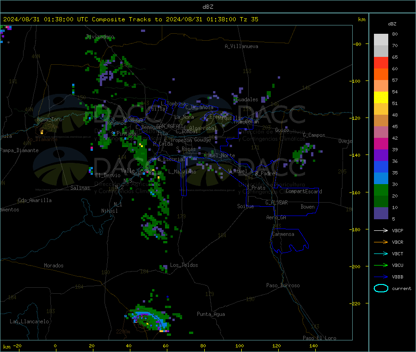416x352 pixels.
Task: Click the Guadales location label
Action: 247,99
